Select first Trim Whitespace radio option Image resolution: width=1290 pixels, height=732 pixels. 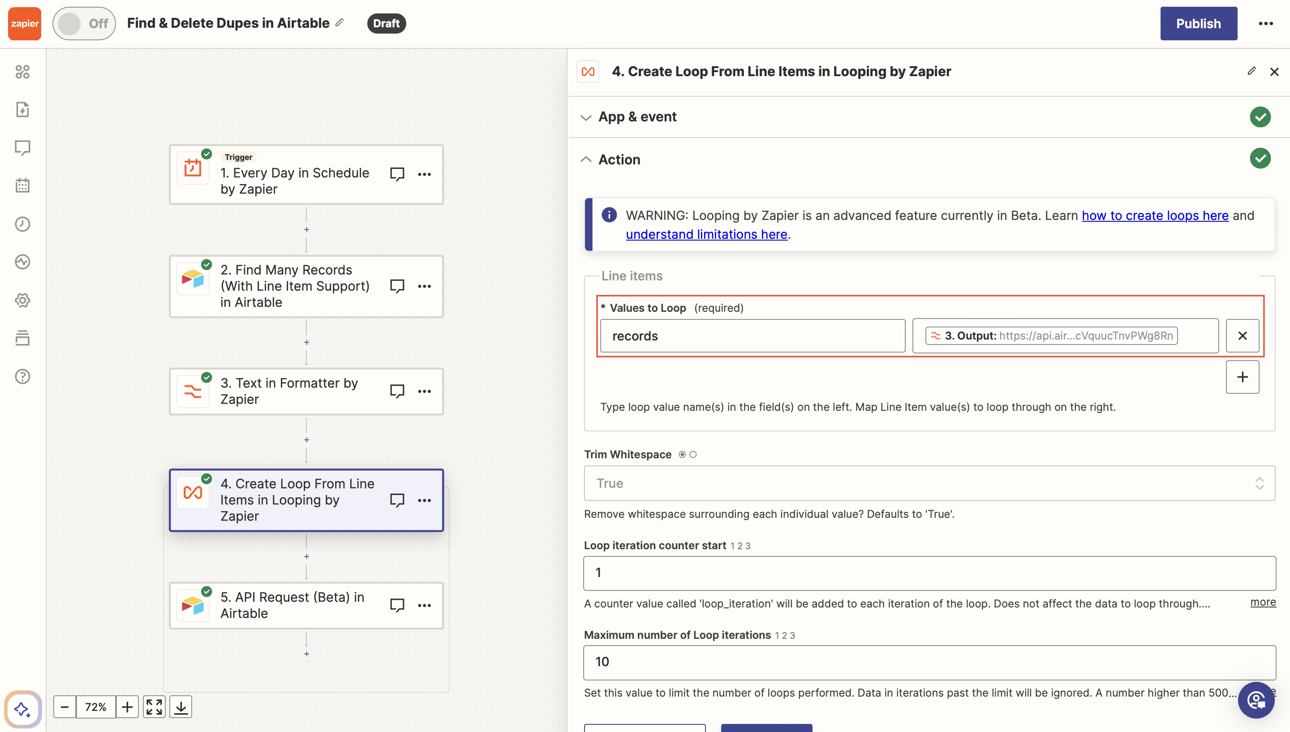(x=682, y=455)
